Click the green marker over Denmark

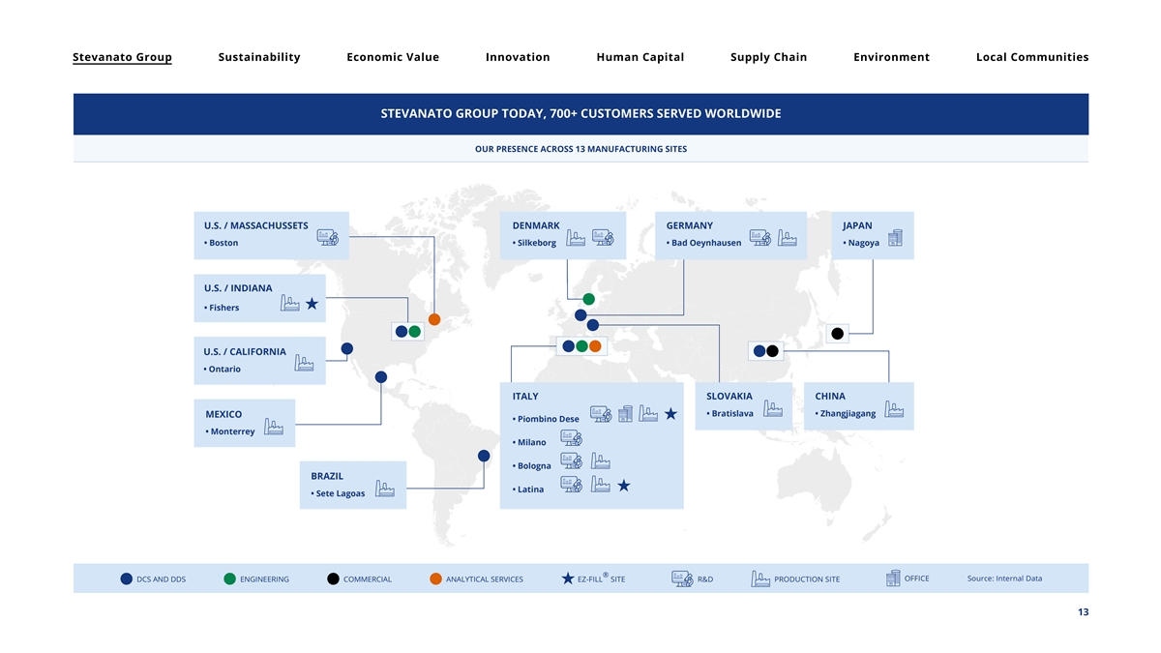click(588, 299)
